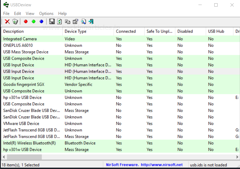Select the ONEPLUS A6010 device row

tap(121, 45)
